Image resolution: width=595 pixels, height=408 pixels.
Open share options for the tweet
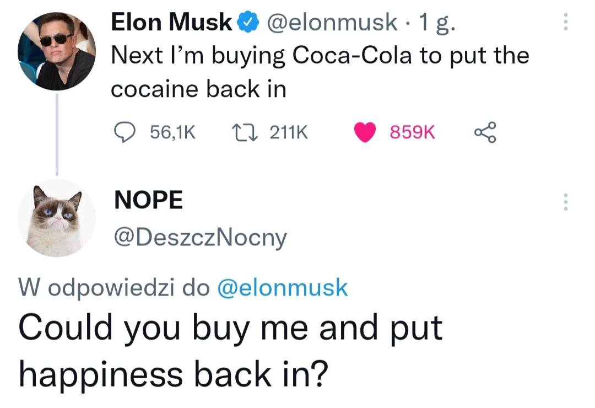[485, 132]
